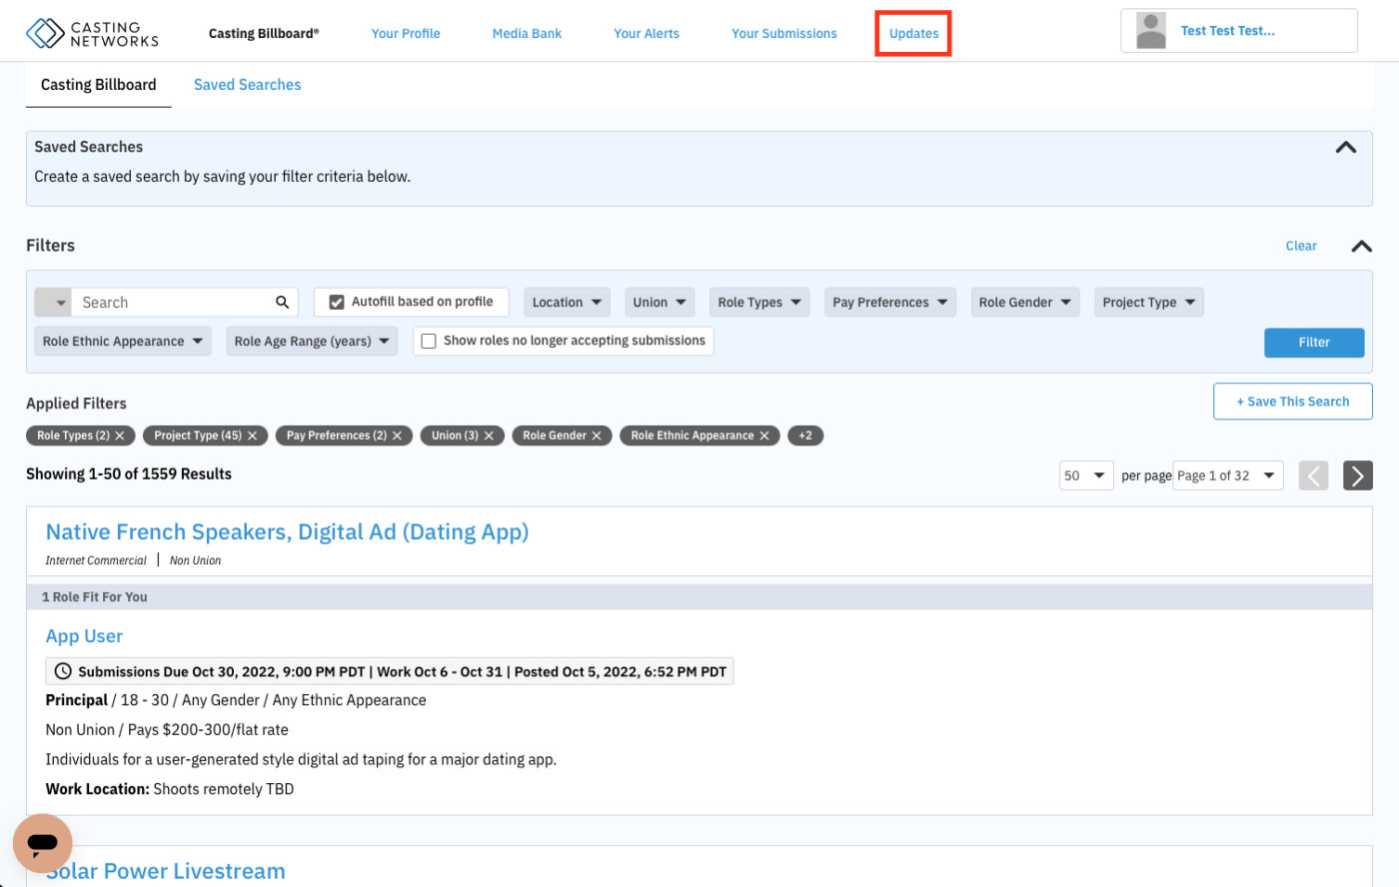Image resolution: width=1399 pixels, height=887 pixels.
Task: Open the Test Test Test account menu
Action: tap(1239, 31)
